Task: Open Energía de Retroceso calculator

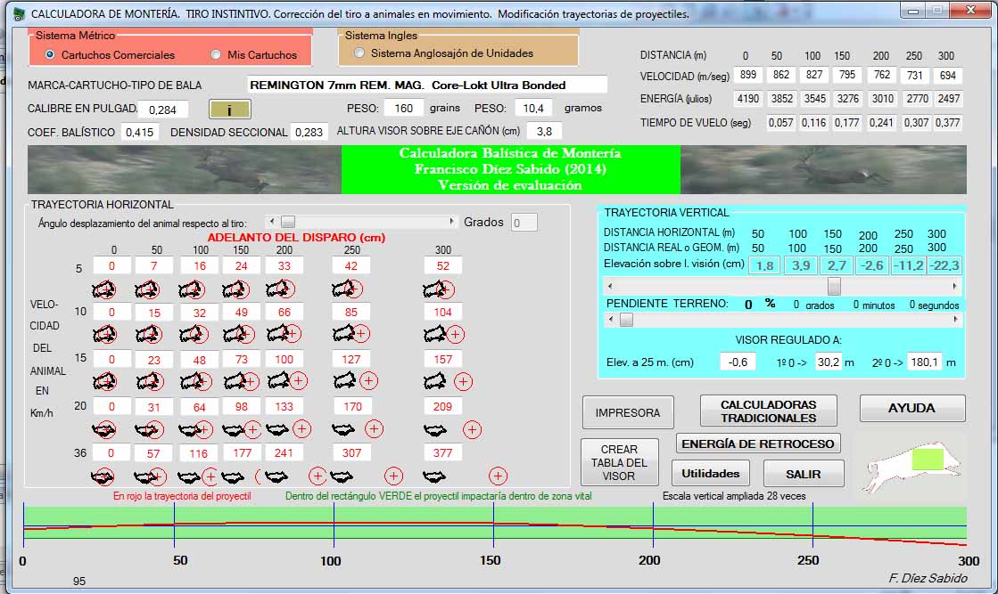Action: click(x=757, y=443)
